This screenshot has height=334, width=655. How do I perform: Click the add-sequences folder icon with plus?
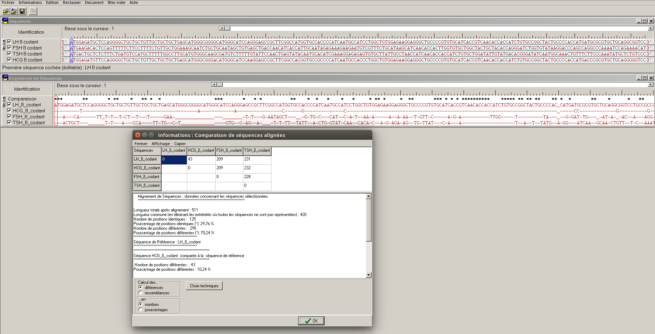14,11
